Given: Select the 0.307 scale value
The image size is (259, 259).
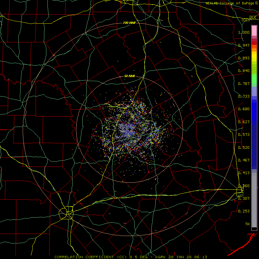Looking at the screenshot, I should [x=244, y=198].
